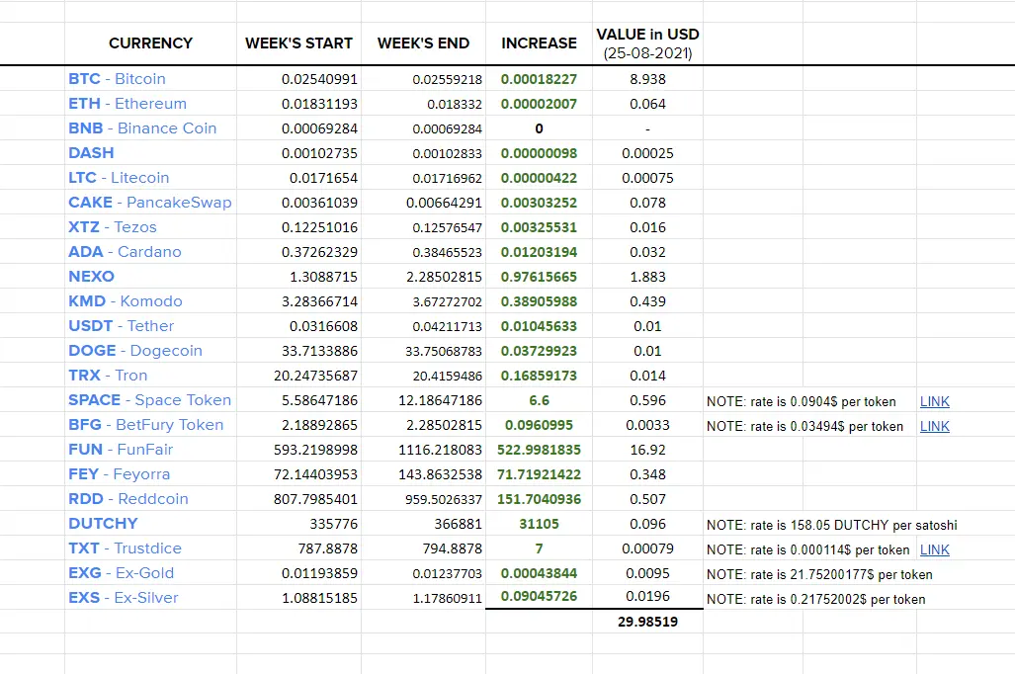Select the note about 0.000114$ per token

807,549
